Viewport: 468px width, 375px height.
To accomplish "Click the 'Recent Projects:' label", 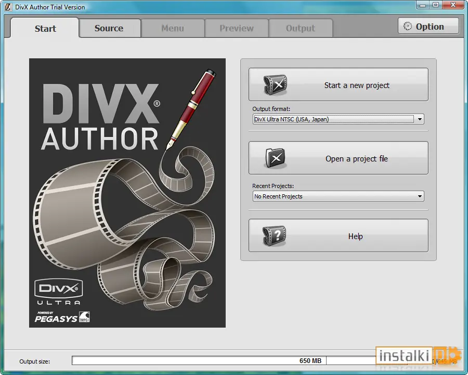I will [273, 186].
